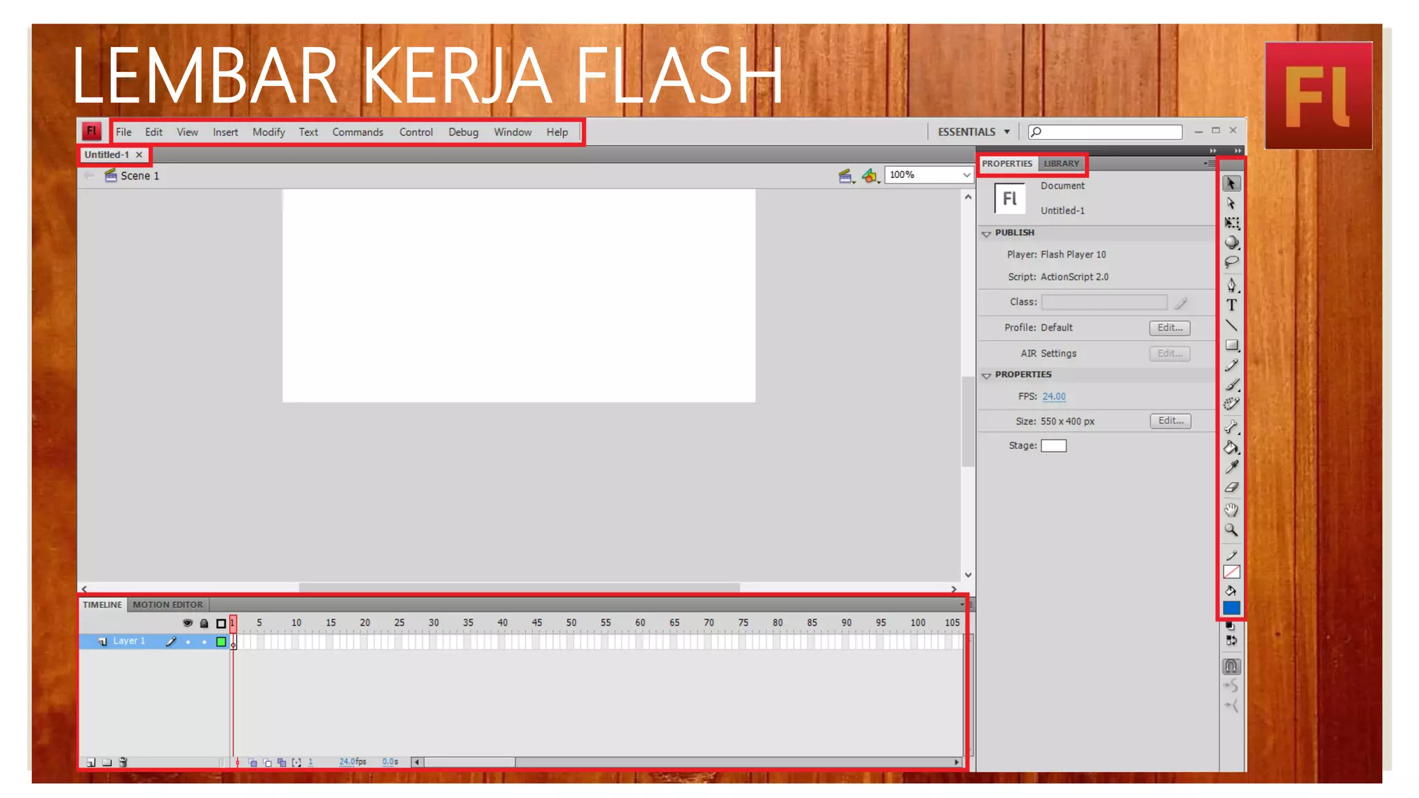Click Edit button next to Size

[1170, 420]
